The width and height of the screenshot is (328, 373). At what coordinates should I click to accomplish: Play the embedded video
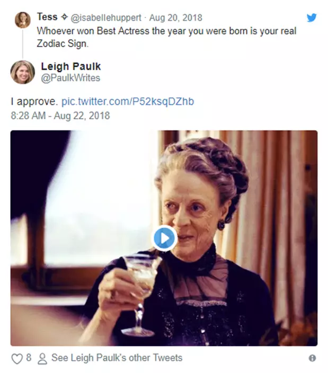[164, 238]
